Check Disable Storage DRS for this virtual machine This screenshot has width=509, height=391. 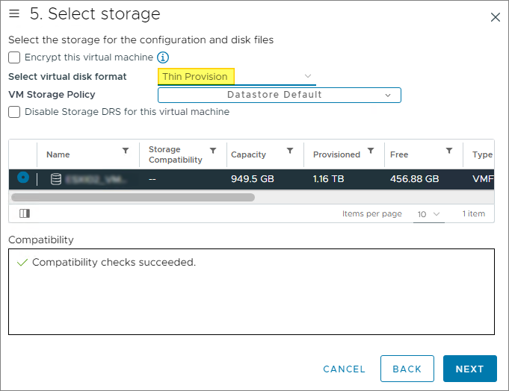pyautogui.click(x=14, y=112)
